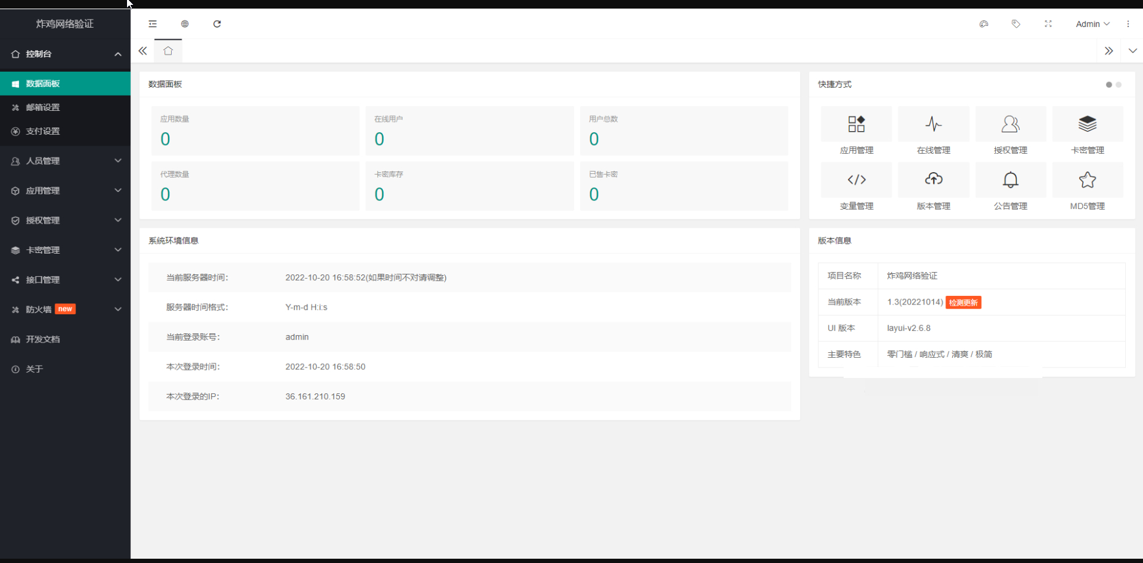
Task: Switch to second carousel dot in 快捷方式
Action: point(1118,85)
